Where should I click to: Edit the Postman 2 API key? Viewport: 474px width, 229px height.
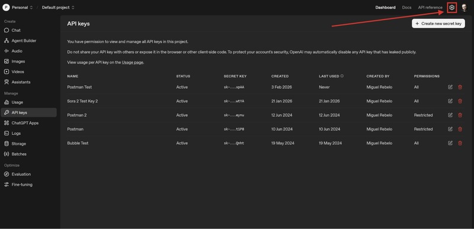pos(450,115)
